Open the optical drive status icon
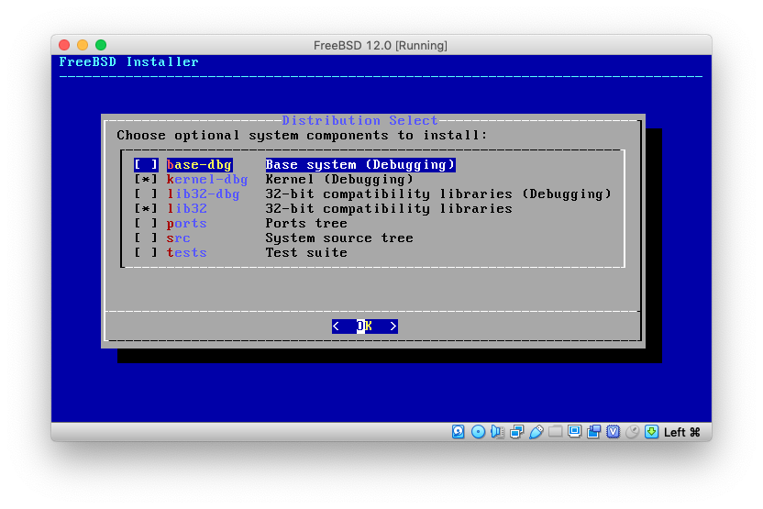The image size is (763, 509). pos(478,432)
